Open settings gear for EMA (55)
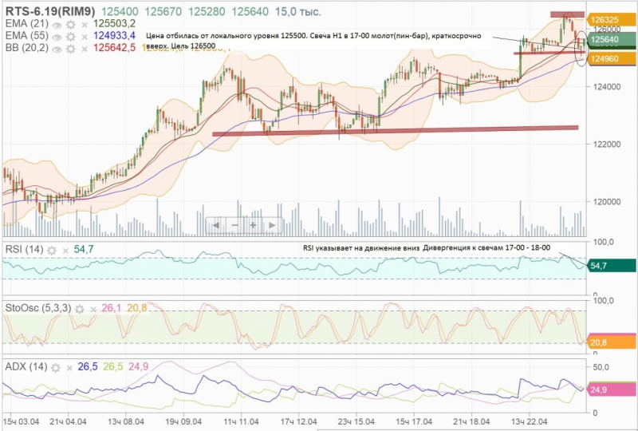 [71, 37]
